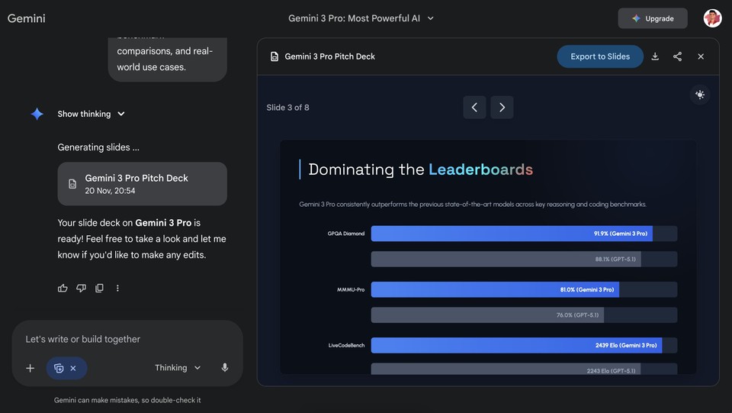The height and width of the screenshot is (413, 732).
Task: Close the pitch deck panel
Action: pyautogui.click(x=701, y=56)
